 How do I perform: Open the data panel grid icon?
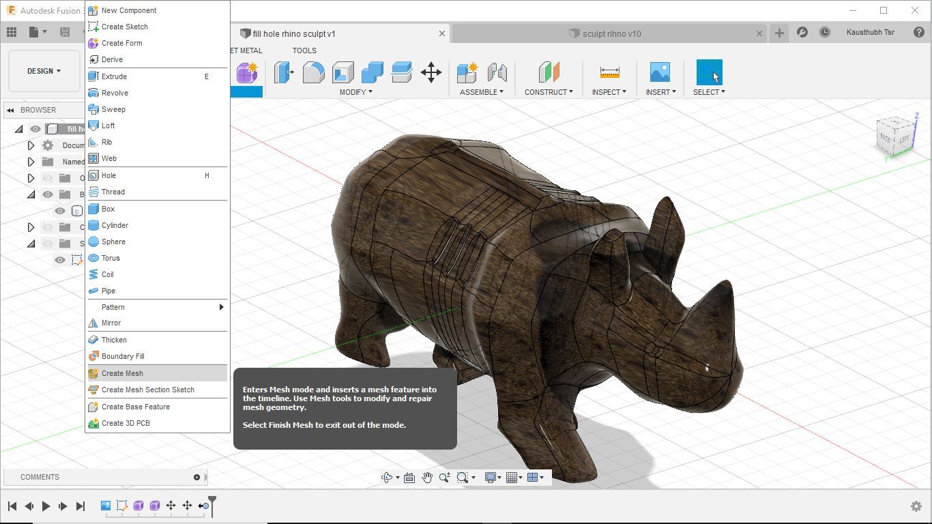tap(12, 32)
